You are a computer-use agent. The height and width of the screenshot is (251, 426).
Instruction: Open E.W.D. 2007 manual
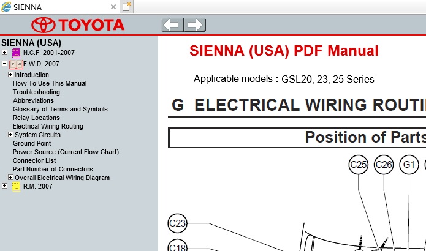click(x=41, y=64)
